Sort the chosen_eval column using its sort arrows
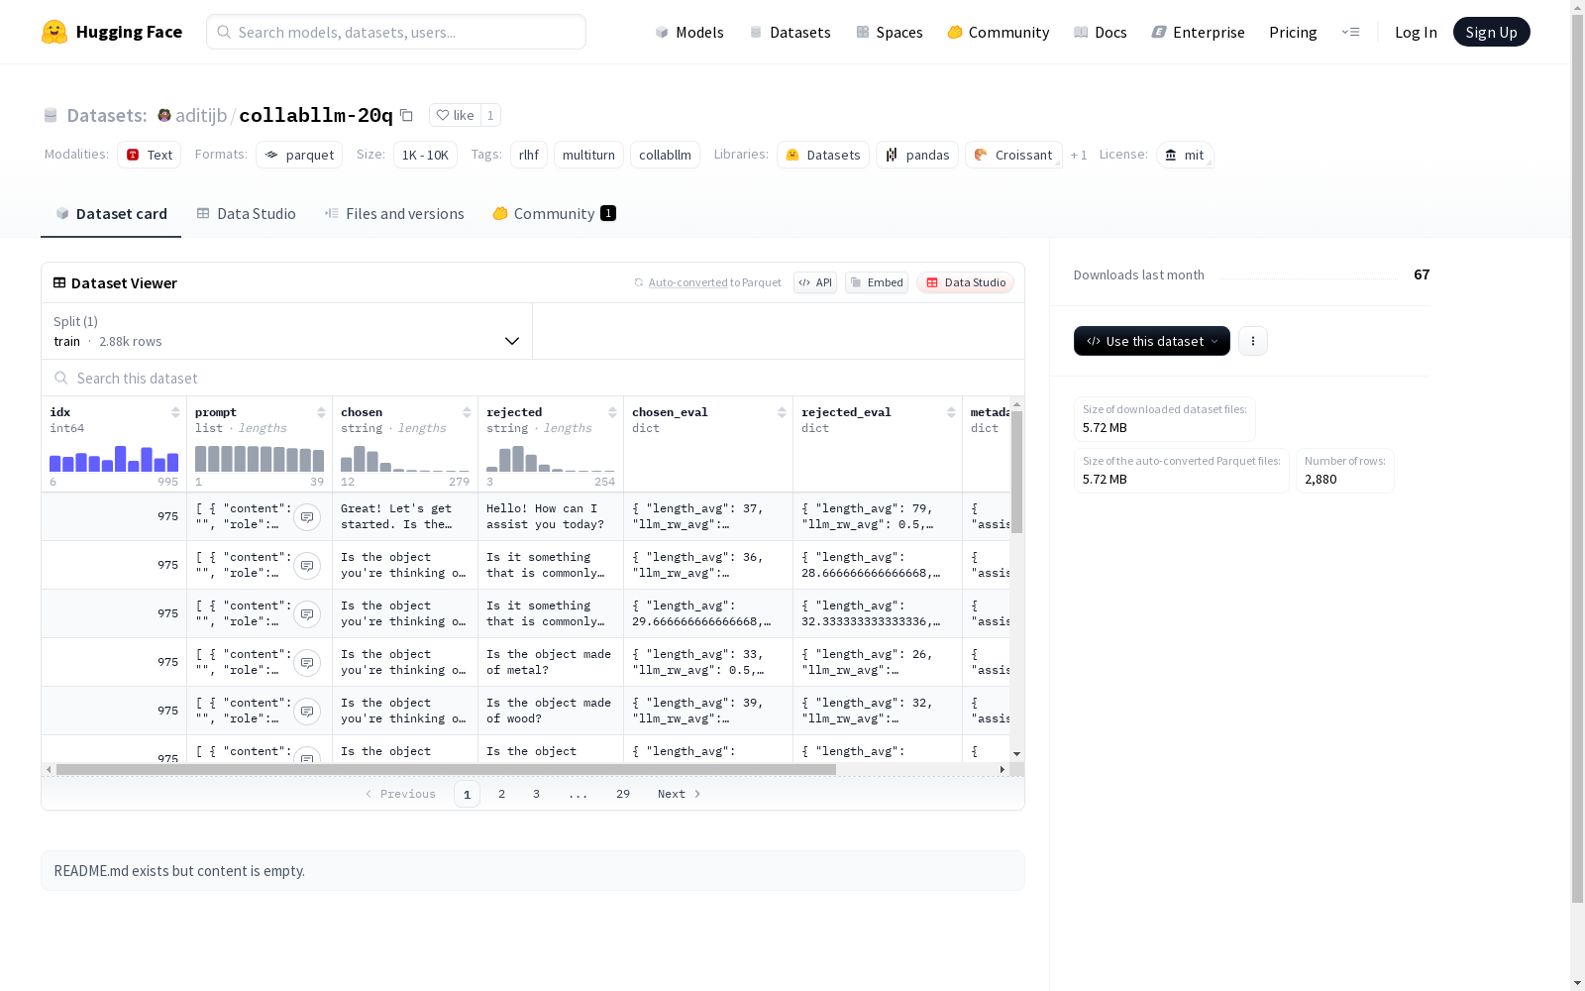This screenshot has width=1585, height=991. pyautogui.click(x=782, y=412)
